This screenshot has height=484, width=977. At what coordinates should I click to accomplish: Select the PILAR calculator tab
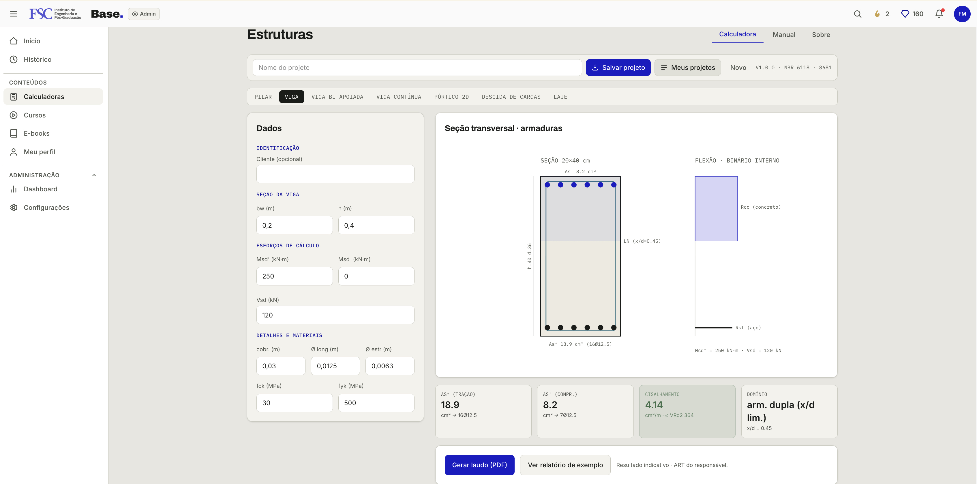pos(263,97)
